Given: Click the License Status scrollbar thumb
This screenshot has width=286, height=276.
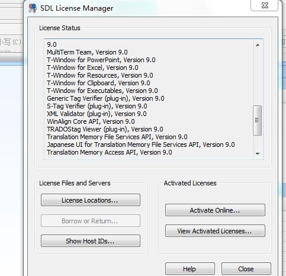Looking at the screenshot, I should (x=257, y=120).
